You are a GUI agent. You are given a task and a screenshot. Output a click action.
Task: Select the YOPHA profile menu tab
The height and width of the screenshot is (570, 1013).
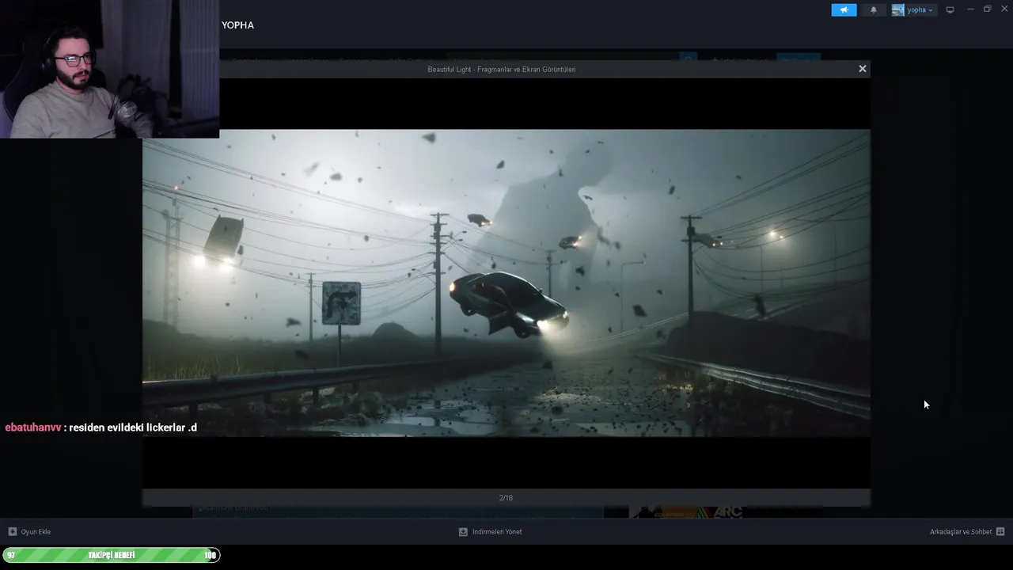[x=237, y=25]
